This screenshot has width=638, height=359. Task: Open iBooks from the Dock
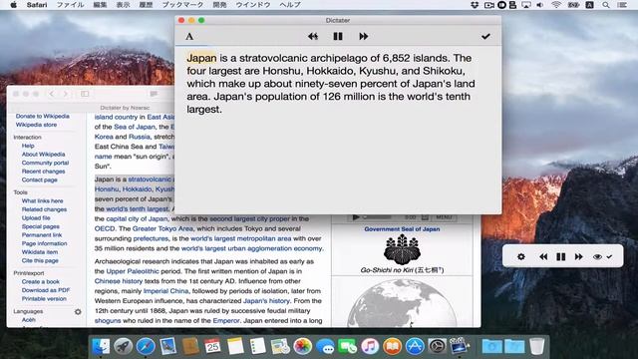[392, 346]
